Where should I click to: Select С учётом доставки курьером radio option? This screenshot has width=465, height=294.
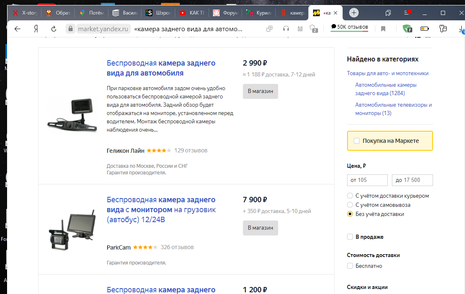(350, 196)
